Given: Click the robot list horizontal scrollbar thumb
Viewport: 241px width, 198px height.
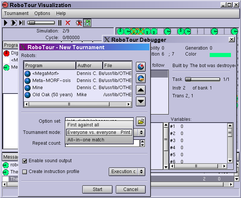Looking at the screenshot, I should click(69, 104).
